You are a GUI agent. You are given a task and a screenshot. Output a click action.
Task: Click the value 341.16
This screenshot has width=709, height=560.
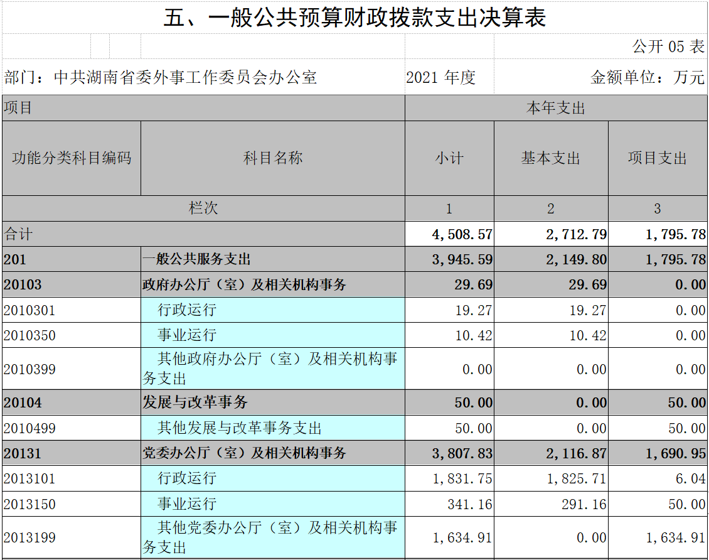tap(449, 504)
